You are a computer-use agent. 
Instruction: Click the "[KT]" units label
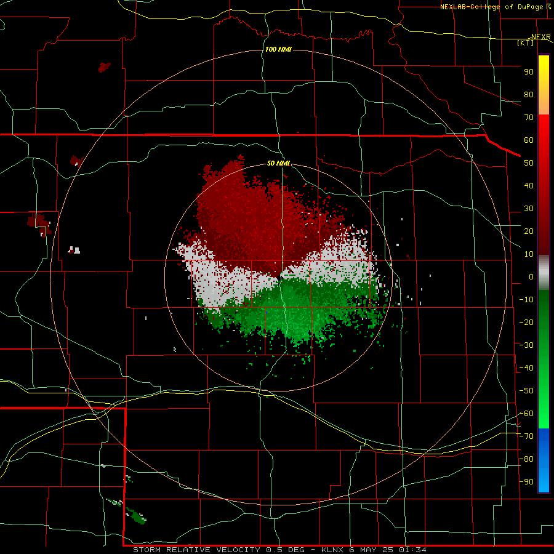click(526, 42)
